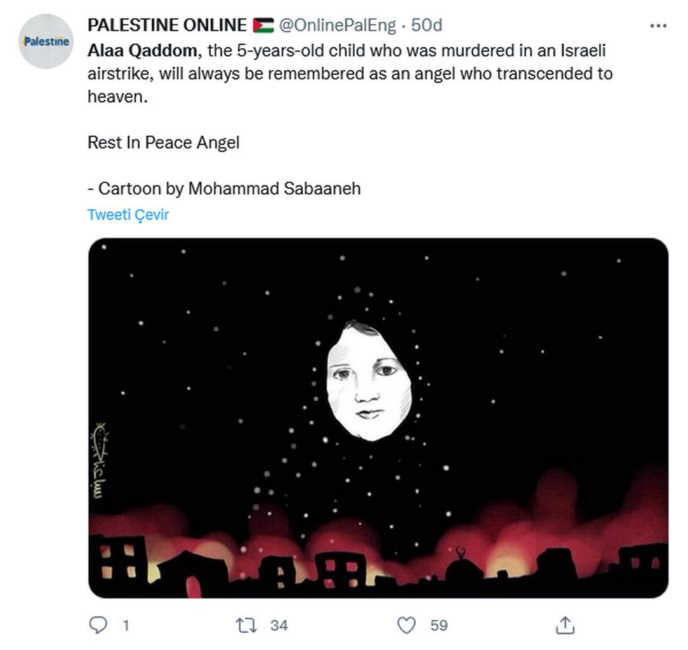Click the 50d timestamp
This screenshot has height=650, width=688.
(x=427, y=25)
